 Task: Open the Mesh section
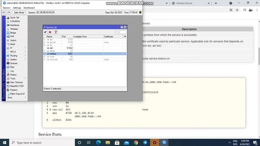pyautogui.click(x=13, y=44)
